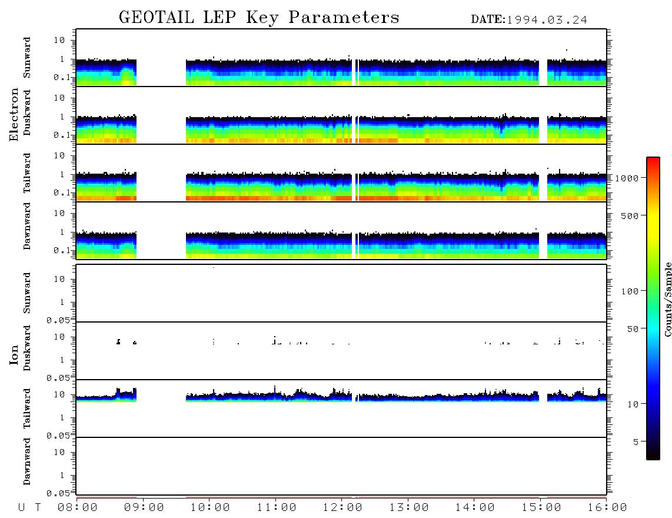Screen dimensions: 672x518
Task: Pick the Ion Tailward axis label
Action: click(27, 409)
